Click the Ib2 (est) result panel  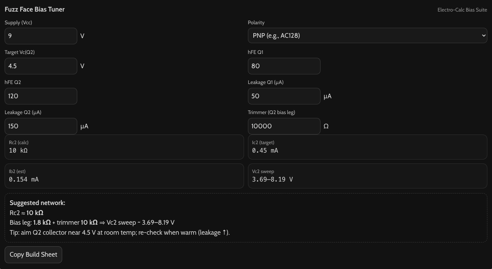click(x=124, y=176)
